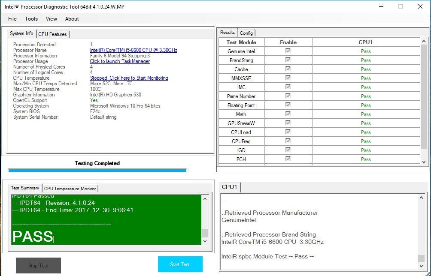Click the results table scroll up arrow
431x276 pixels.
click(x=424, y=42)
